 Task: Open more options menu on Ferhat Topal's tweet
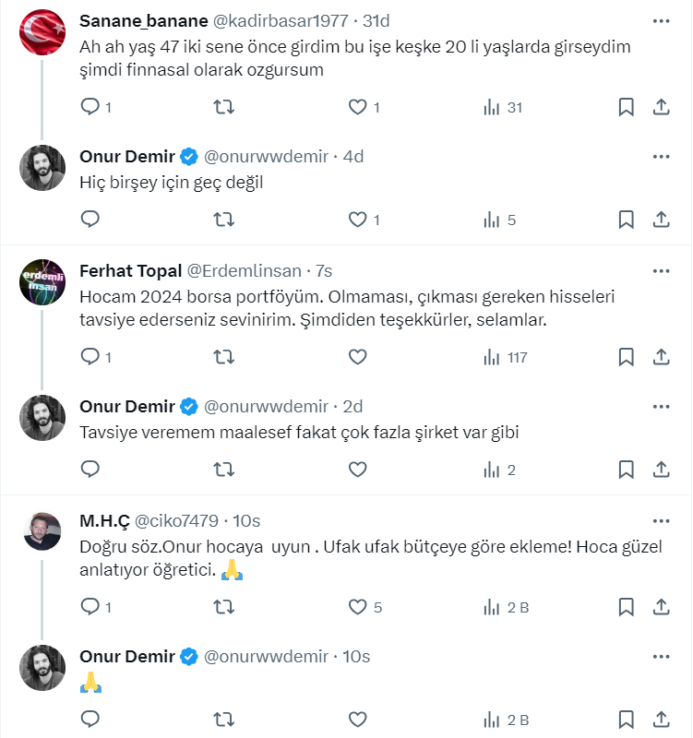661,270
